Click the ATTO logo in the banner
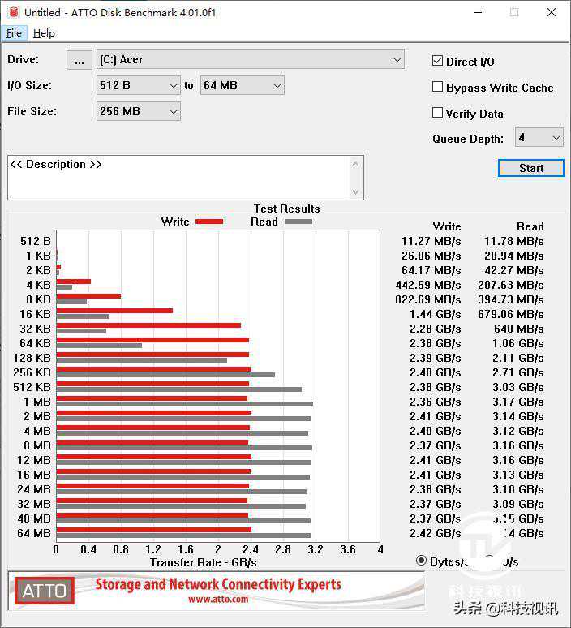This screenshot has height=628, width=571. click(x=45, y=591)
